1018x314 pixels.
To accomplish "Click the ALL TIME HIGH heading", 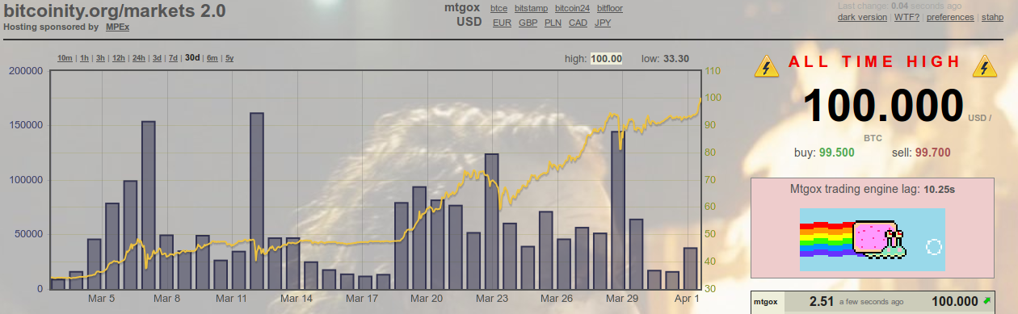I will click(x=874, y=62).
